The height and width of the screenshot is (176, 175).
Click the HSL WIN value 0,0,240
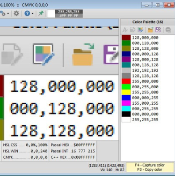39,151
